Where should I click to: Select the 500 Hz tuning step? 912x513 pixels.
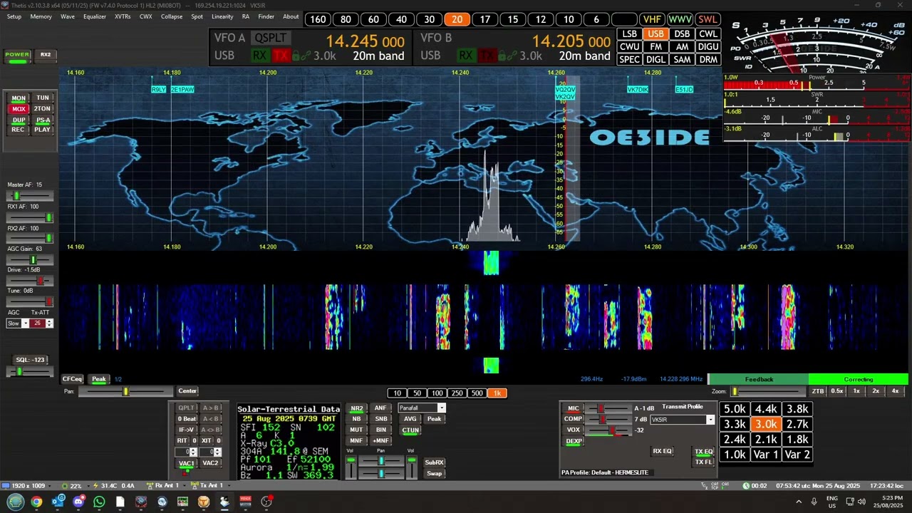tap(477, 393)
